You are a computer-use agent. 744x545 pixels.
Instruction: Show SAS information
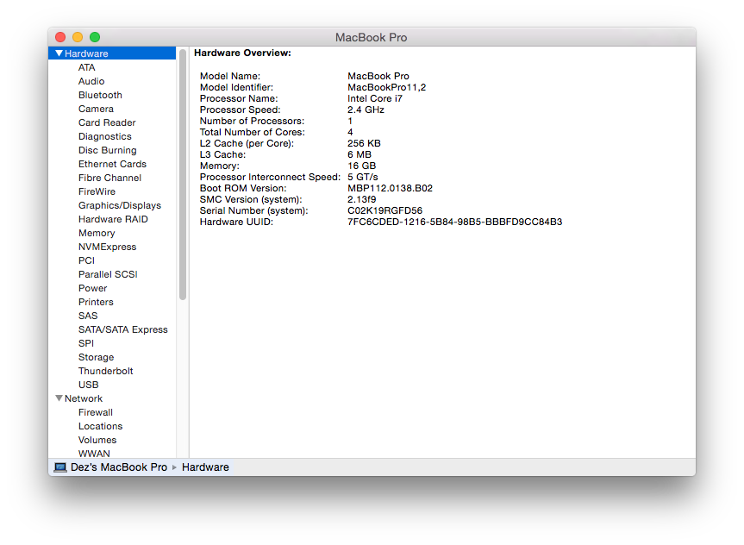[88, 316]
